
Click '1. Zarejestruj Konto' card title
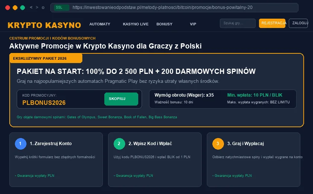[51, 144]
